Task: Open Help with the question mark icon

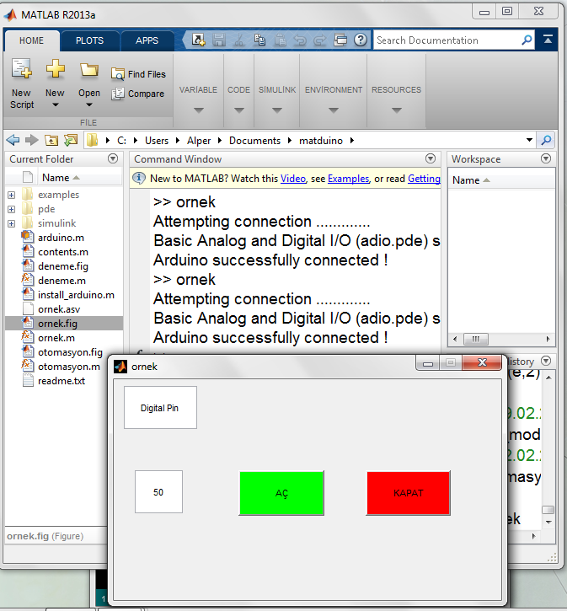Action: tap(361, 40)
